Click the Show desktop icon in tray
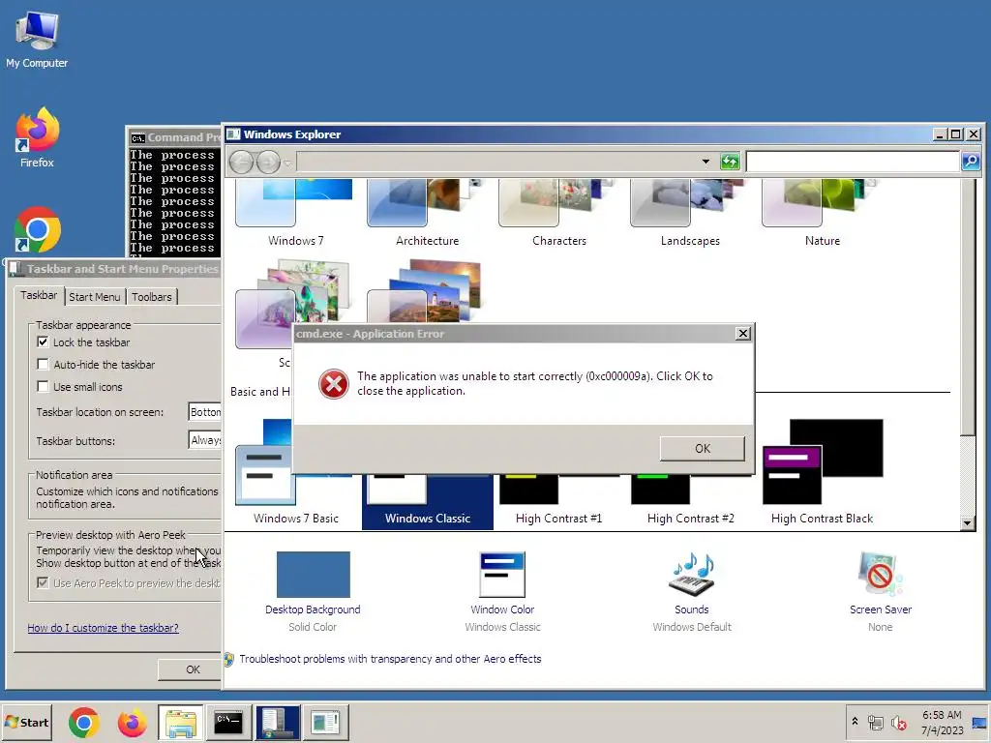Image resolution: width=991 pixels, height=743 pixels. 979,722
